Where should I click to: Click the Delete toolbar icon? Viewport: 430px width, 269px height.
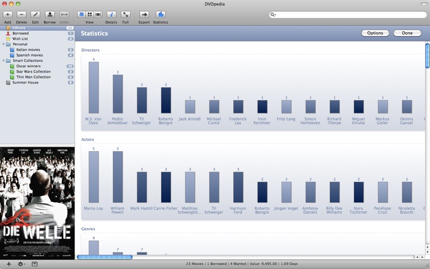[x=21, y=15]
